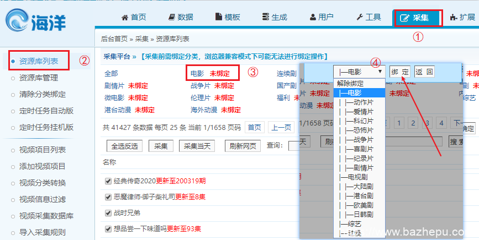Viewport: 479px width, 240px height.
Task: Click the puzzle icon beside 扩展
Action: 454,18
